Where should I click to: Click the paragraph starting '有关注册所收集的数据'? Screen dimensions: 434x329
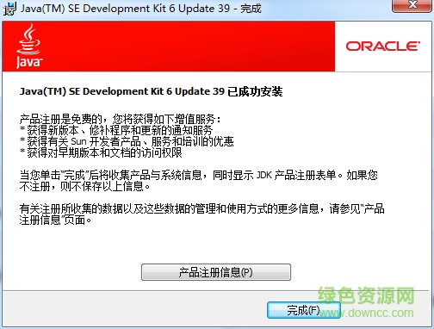[201, 214]
